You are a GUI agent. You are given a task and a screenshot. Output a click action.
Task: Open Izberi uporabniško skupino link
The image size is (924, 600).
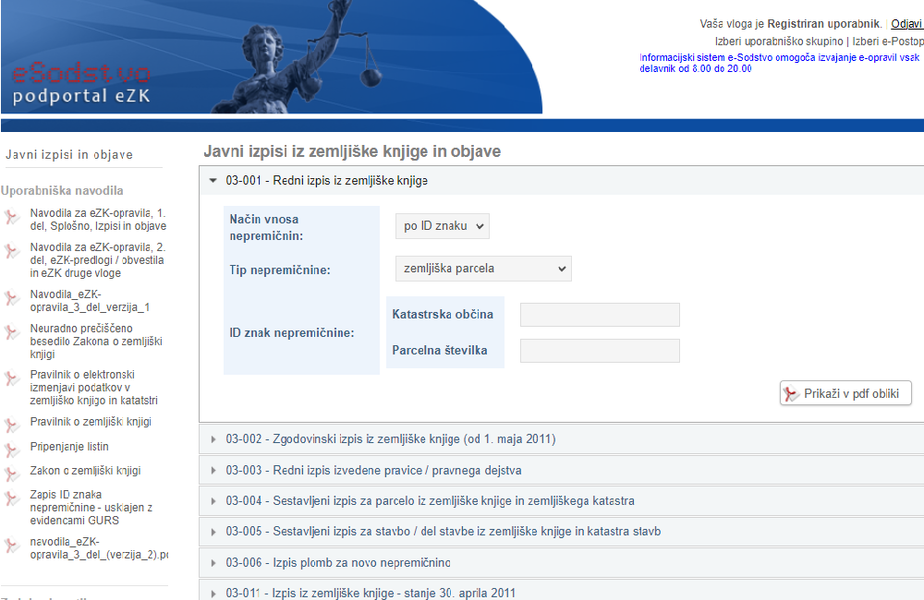(x=779, y=42)
